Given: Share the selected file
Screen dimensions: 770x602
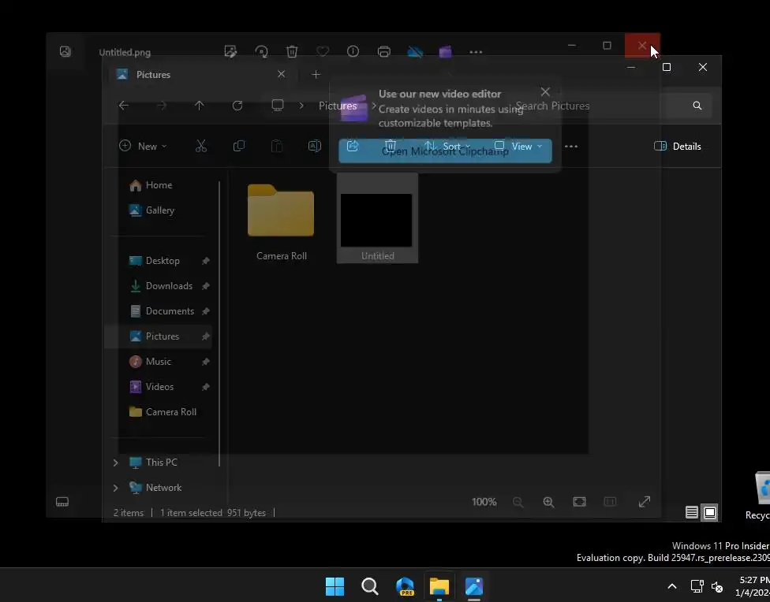Looking at the screenshot, I should 353,147.
